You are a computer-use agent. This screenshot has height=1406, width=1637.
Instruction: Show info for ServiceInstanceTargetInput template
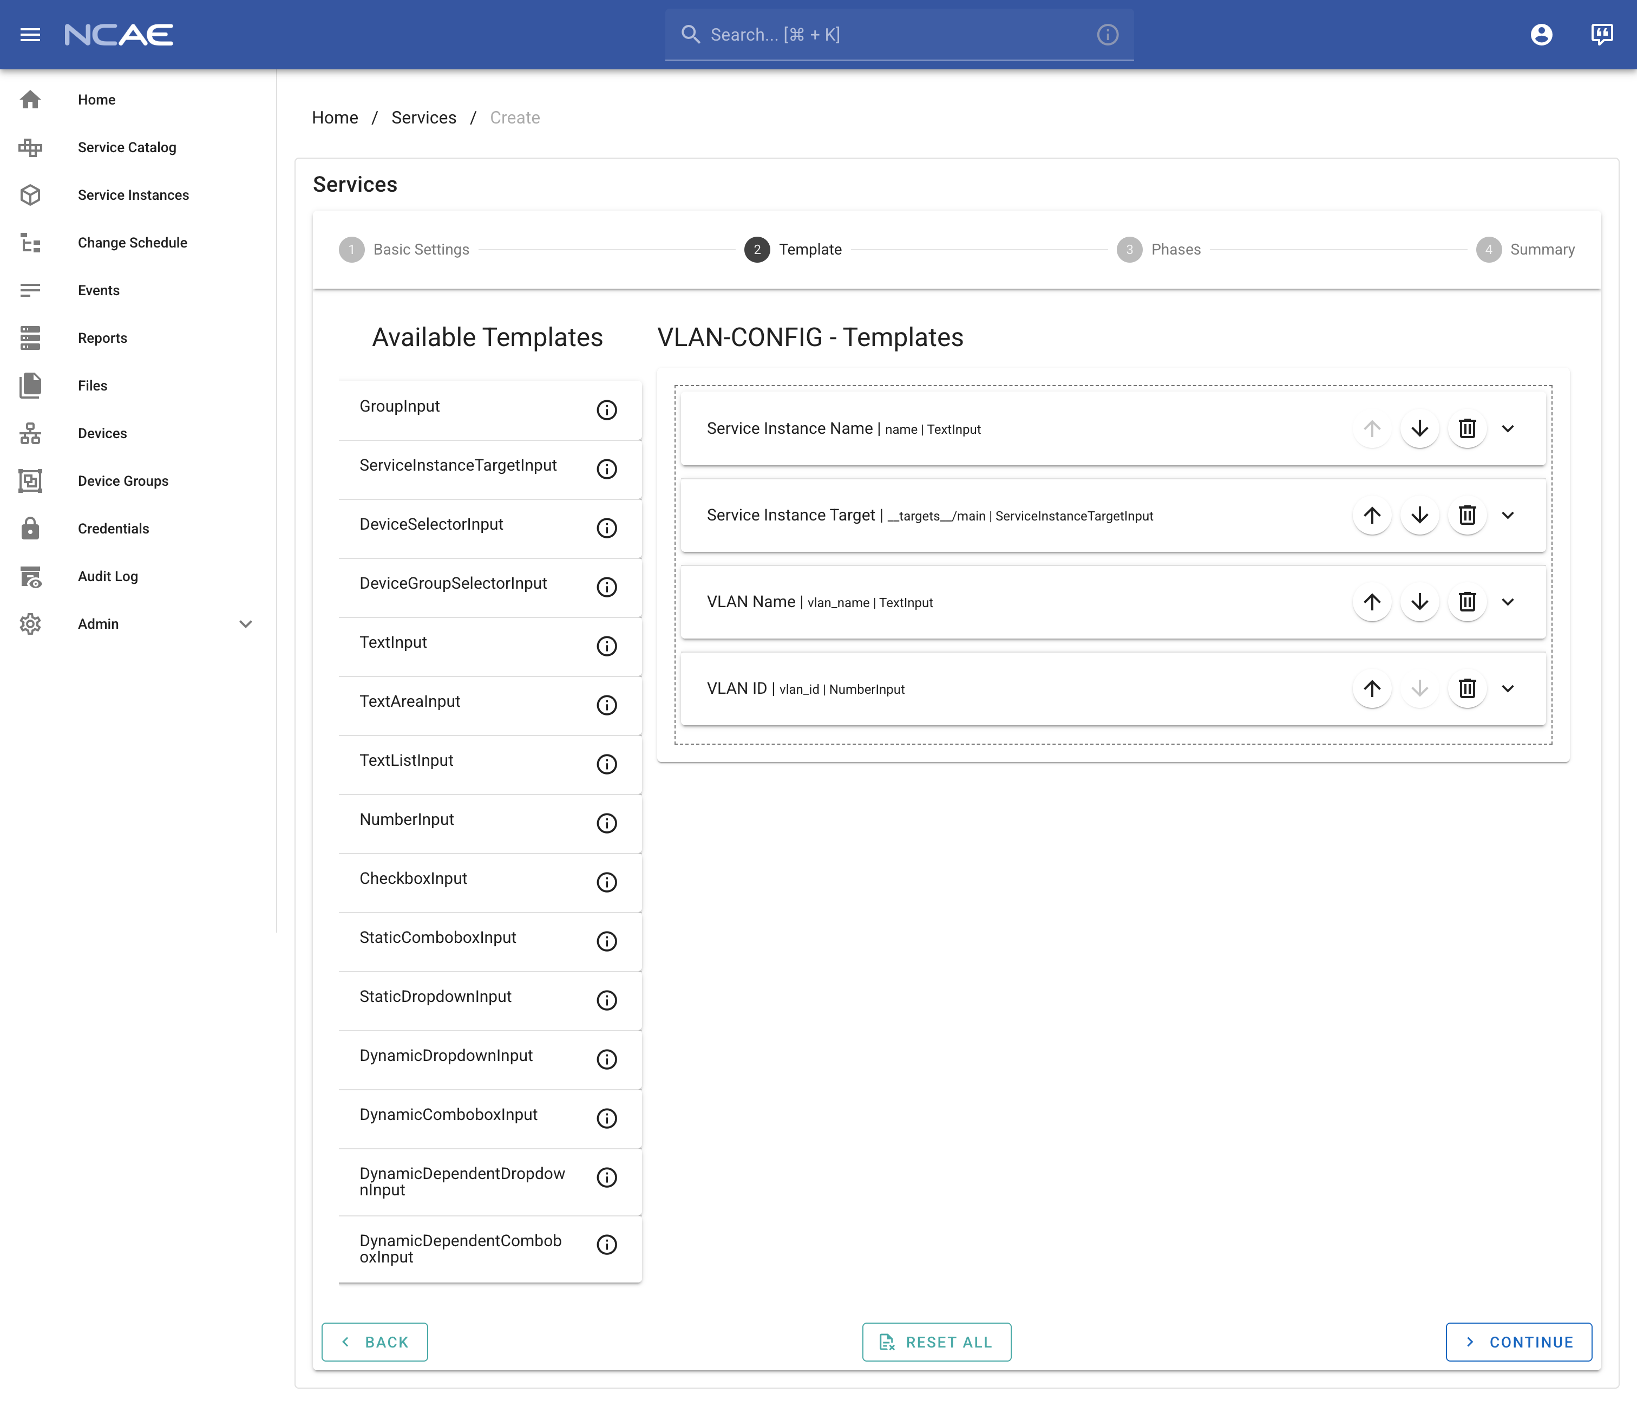click(607, 468)
